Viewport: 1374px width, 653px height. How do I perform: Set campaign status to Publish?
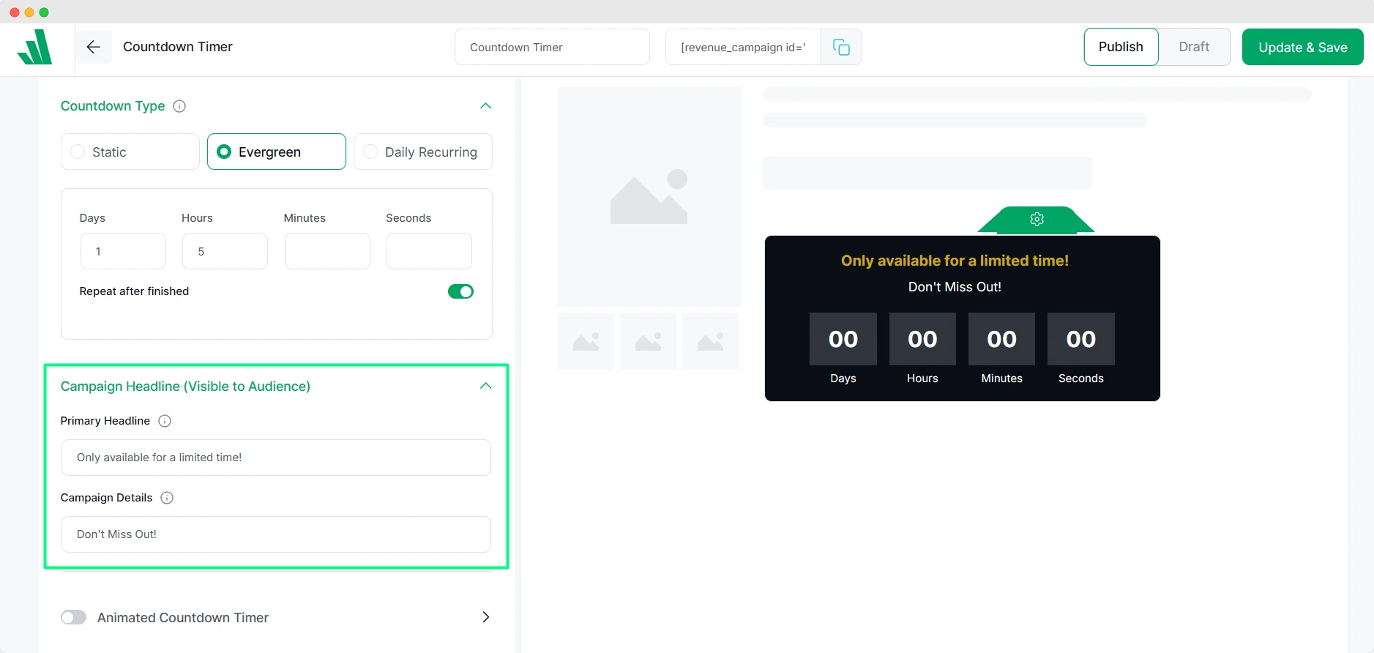tap(1120, 47)
